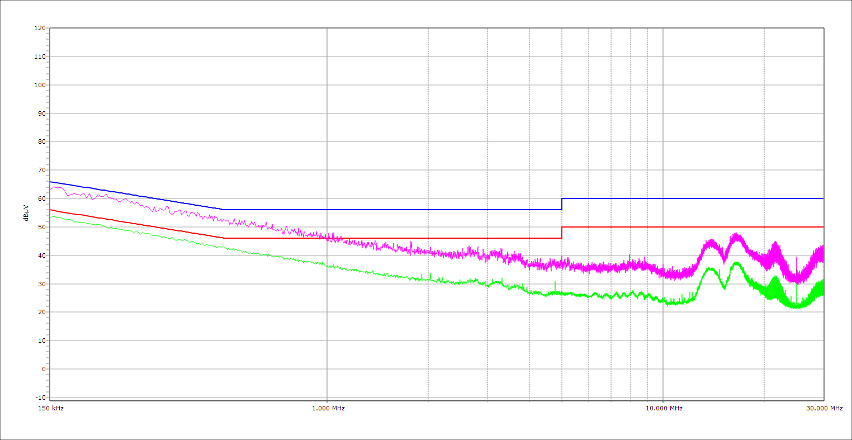Viewport: 852px width, 440px height.
Task: Click the highest magenta trace peak above 10 MHz
Action: pos(736,235)
